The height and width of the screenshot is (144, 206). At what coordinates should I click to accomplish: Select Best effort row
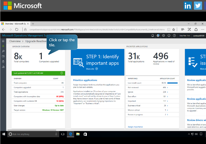click(152, 97)
